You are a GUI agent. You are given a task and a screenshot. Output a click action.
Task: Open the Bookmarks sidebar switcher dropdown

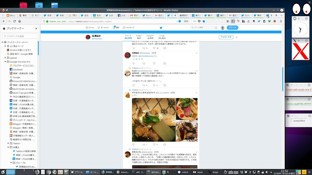point(15,28)
